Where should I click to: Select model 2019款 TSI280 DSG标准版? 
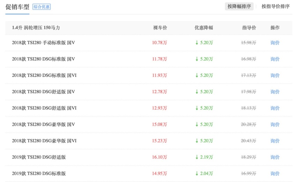coord(39,174)
